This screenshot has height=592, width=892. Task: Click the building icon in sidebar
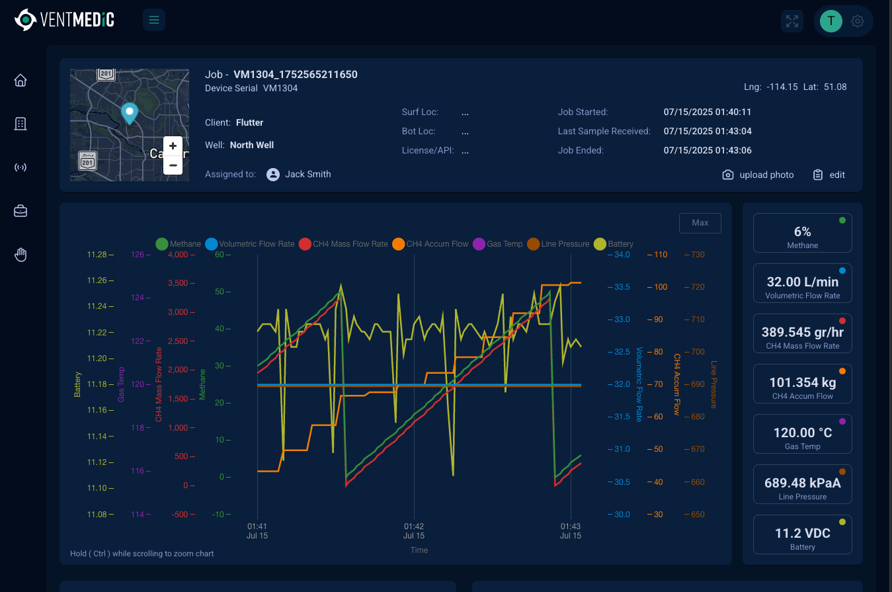click(20, 124)
